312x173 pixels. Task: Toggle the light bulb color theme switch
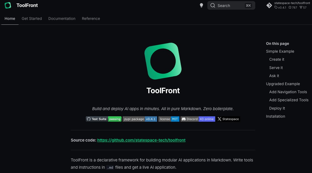[201, 5]
